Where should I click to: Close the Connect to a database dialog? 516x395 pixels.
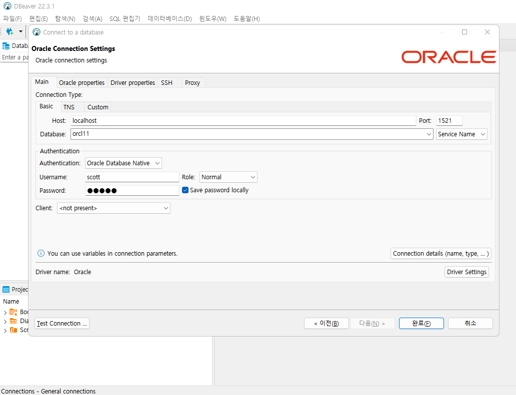click(x=487, y=32)
